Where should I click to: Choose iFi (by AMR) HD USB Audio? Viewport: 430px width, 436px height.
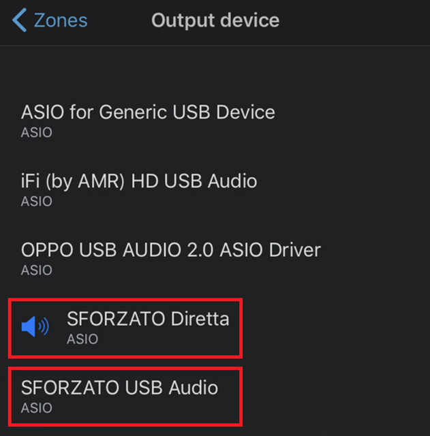tap(139, 181)
